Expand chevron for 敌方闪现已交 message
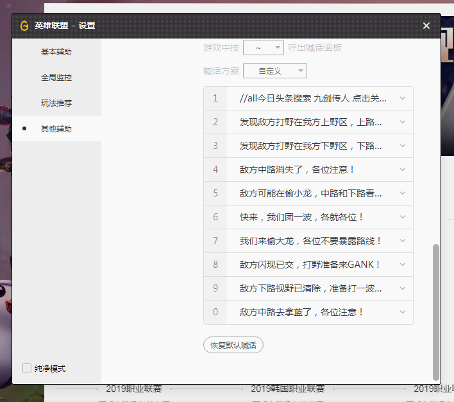The image size is (454, 402). point(403,265)
